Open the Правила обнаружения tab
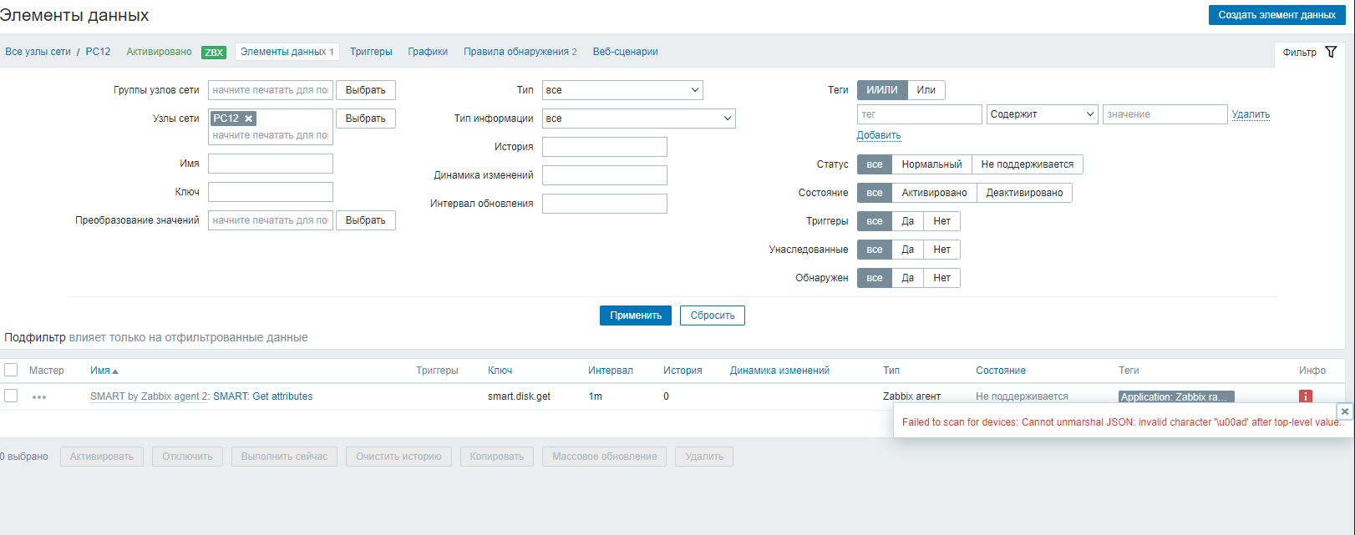Image resolution: width=1355 pixels, height=535 pixels. [x=520, y=52]
